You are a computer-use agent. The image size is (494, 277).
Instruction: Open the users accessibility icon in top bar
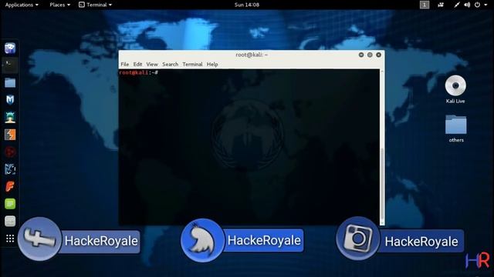(441, 5)
